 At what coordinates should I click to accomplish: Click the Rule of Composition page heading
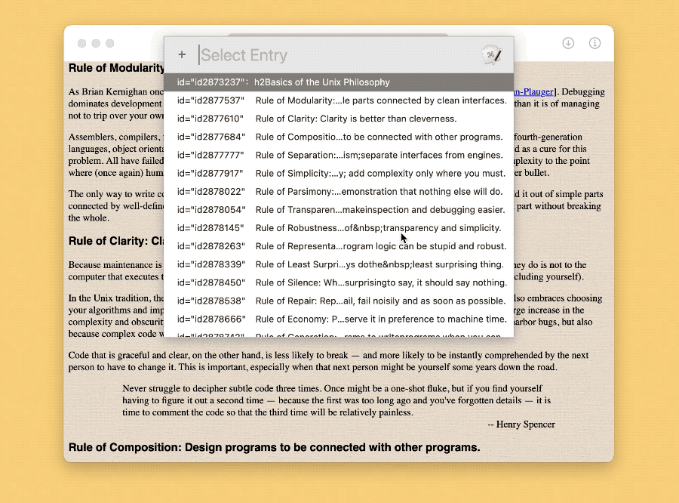(274, 448)
